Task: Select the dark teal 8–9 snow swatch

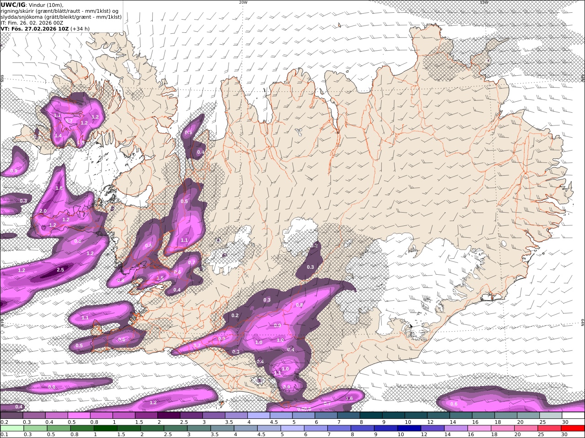Action: coord(371,416)
